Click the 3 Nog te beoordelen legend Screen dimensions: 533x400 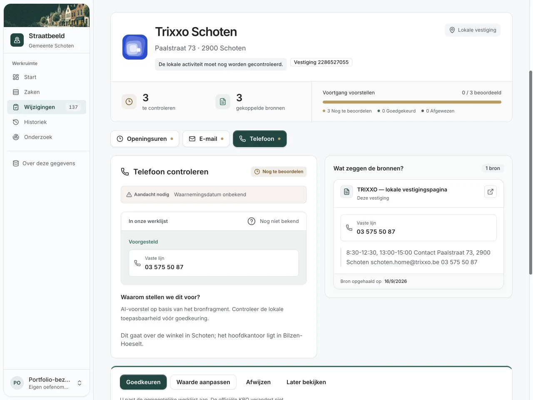pos(347,111)
